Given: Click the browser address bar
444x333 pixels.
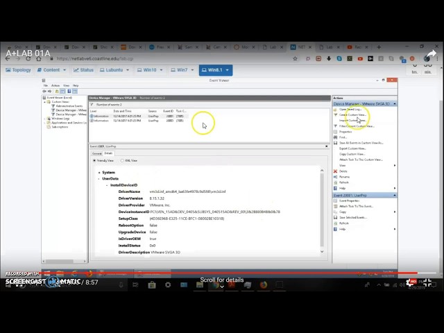Looking at the screenshot, I should (x=169, y=58).
